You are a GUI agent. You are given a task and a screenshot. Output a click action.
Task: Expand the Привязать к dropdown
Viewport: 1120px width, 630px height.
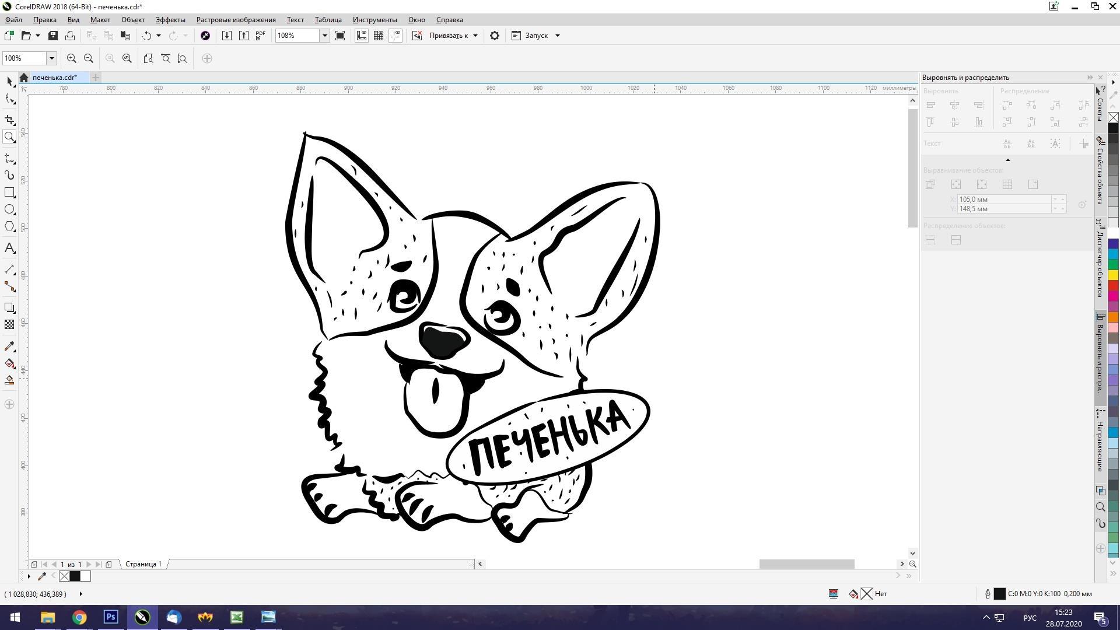pyautogui.click(x=475, y=36)
